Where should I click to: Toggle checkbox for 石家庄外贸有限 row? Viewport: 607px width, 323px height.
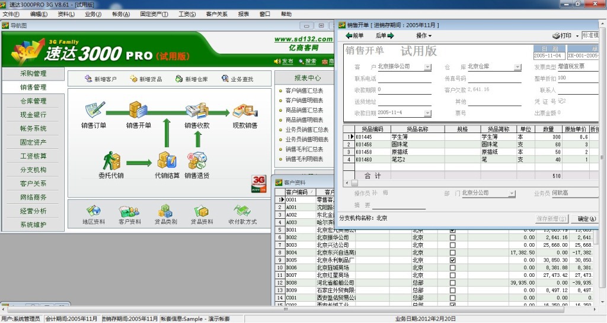click(452, 290)
